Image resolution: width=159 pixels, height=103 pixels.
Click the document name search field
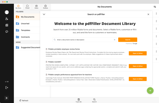click(x=85, y=40)
